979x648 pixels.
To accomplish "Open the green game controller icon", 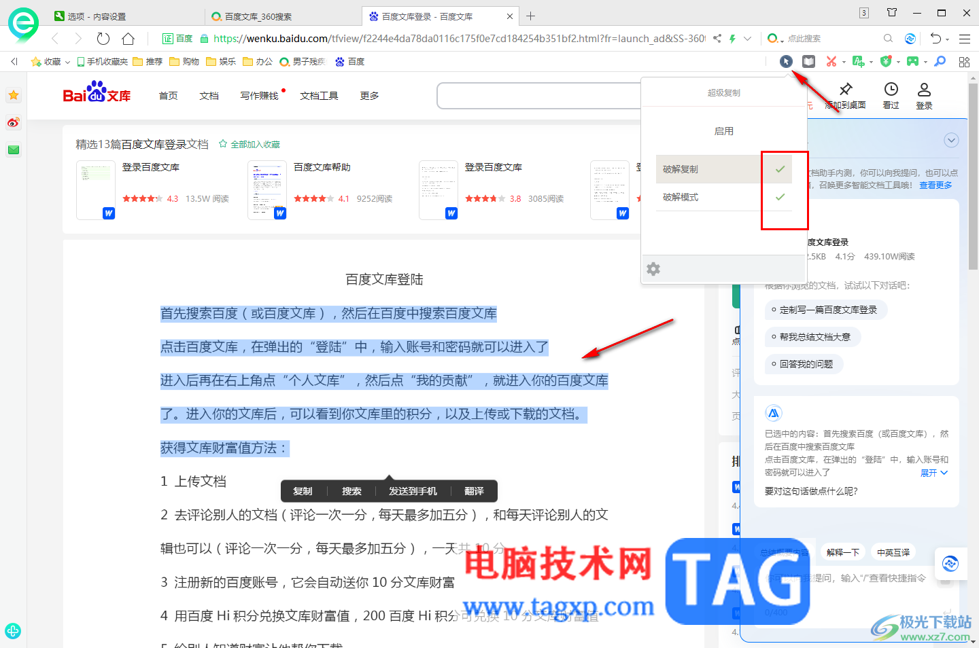I will pos(912,61).
